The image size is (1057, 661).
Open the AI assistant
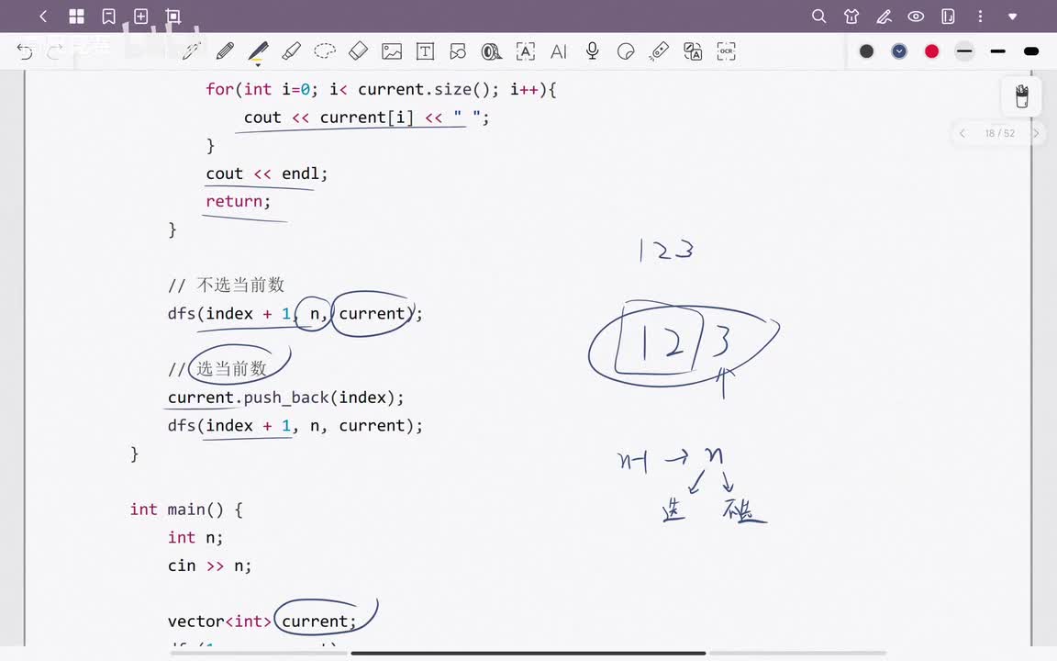558,51
